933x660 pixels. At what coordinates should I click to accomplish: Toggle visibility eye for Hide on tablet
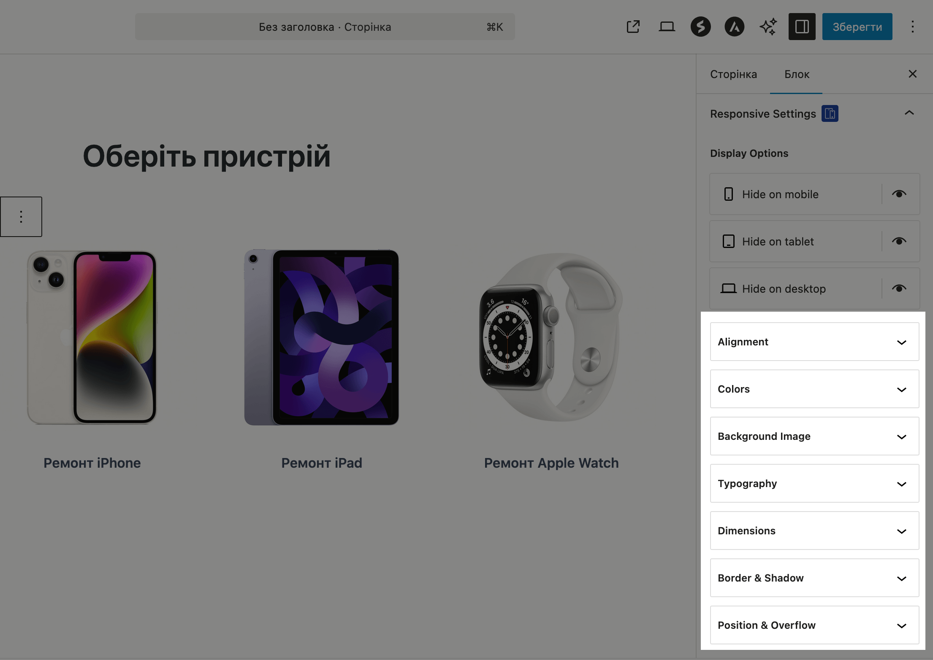coord(899,241)
